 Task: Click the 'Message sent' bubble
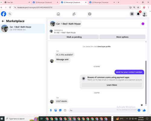[x=63, y=60]
